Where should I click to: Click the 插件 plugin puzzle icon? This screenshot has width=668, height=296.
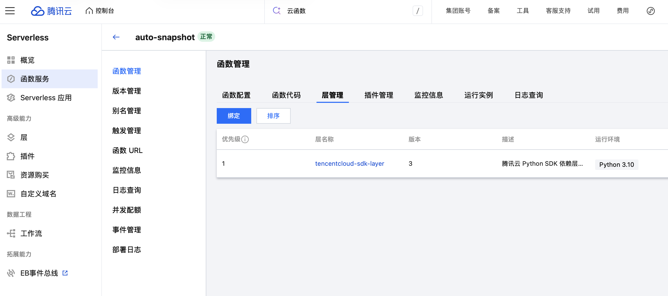pyautogui.click(x=11, y=156)
